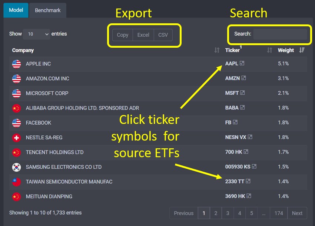Viewport: 315px width, 226px height.
Task: Open external link icon next to BABA
Action: 242,107
